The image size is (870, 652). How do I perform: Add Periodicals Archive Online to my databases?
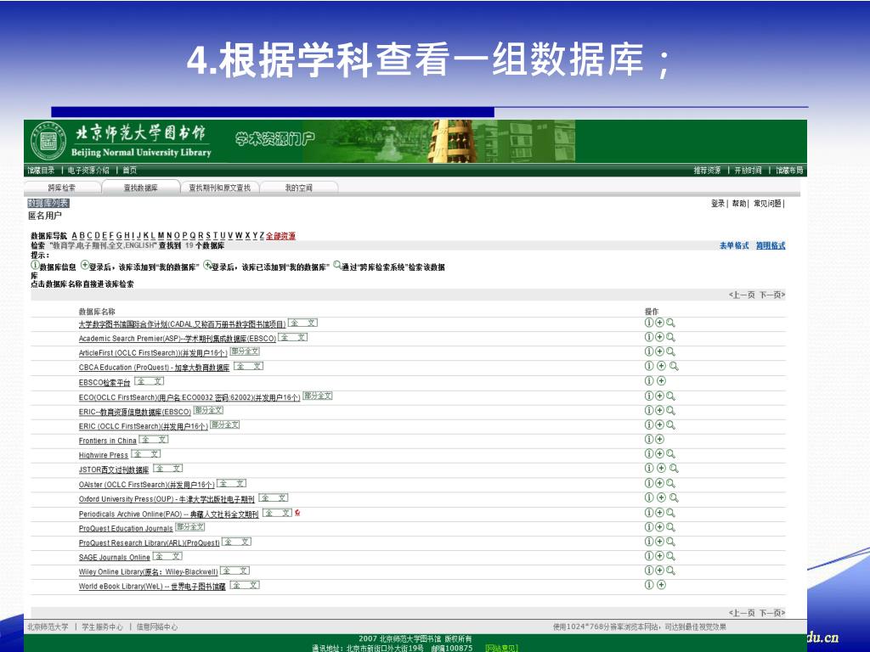659,513
